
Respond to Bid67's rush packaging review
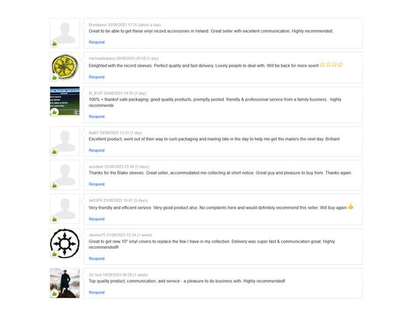click(96, 150)
